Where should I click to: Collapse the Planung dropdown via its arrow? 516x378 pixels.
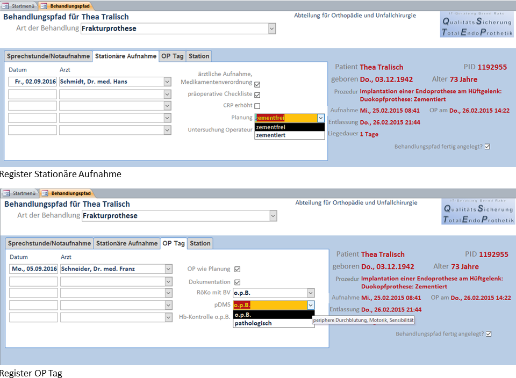tap(321, 118)
